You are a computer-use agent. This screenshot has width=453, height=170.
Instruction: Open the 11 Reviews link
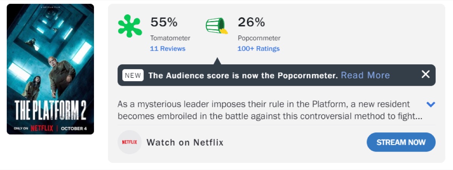click(x=168, y=49)
